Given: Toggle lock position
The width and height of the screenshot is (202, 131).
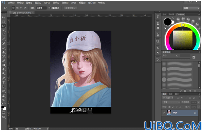Looking at the screenshot, I should [177, 107].
